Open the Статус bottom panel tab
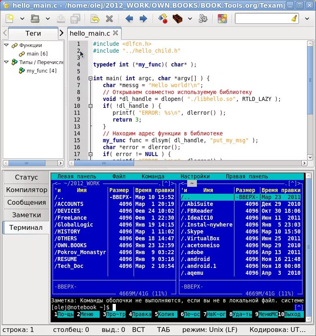The image size is (316, 336). point(26,177)
